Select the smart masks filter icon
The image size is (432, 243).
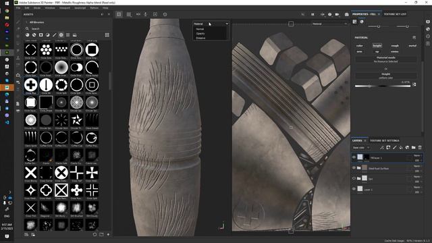click(40, 35)
